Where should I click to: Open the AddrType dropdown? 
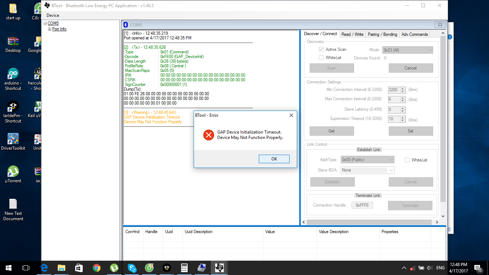click(367, 160)
